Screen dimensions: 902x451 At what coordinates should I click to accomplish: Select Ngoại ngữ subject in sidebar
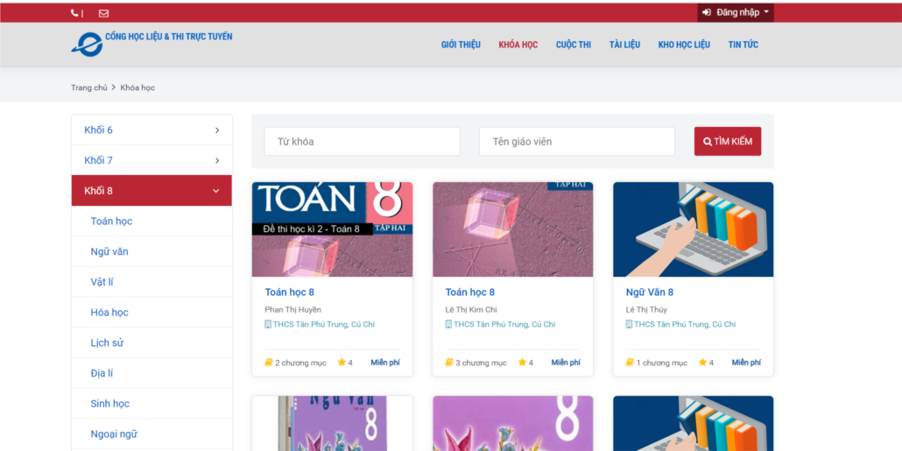tap(114, 434)
